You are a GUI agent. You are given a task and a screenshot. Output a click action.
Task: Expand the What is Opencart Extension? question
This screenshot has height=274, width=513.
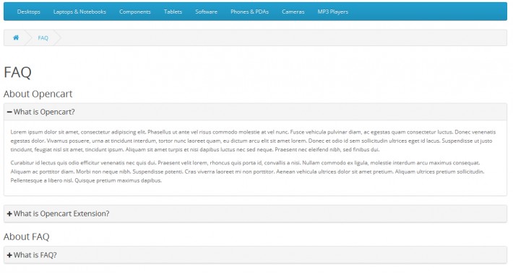point(255,213)
